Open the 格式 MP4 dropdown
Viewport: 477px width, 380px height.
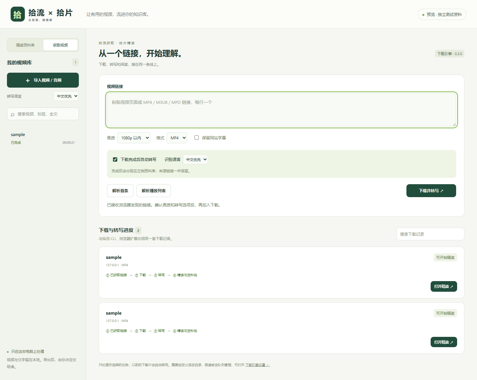click(x=177, y=138)
